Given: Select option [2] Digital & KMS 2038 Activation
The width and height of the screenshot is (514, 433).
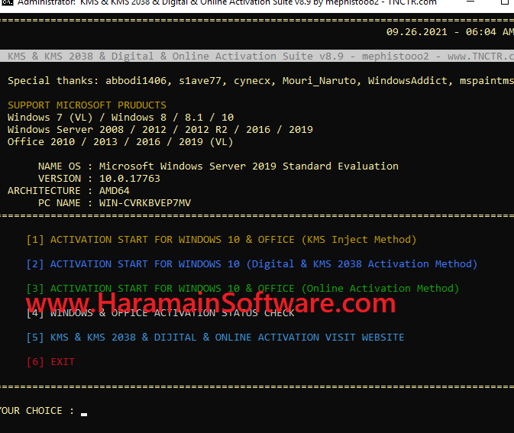Looking at the screenshot, I should (251, 264).
